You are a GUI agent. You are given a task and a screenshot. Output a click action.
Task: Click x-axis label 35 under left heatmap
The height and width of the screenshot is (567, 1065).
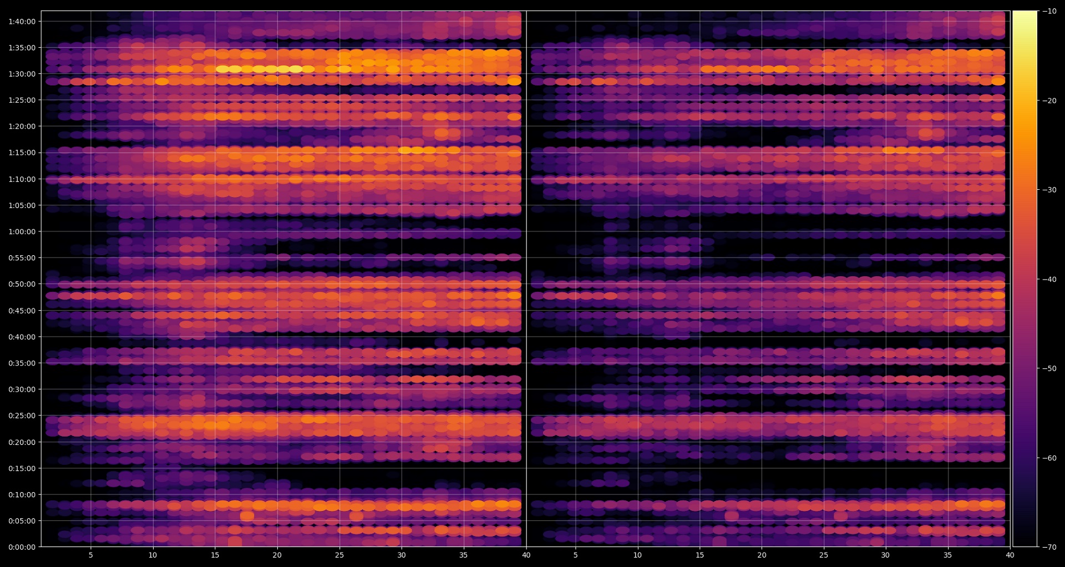tap(464, 555)
